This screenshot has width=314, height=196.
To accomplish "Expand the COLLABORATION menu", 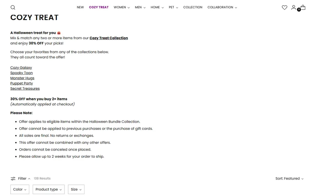I will (222, 8).
